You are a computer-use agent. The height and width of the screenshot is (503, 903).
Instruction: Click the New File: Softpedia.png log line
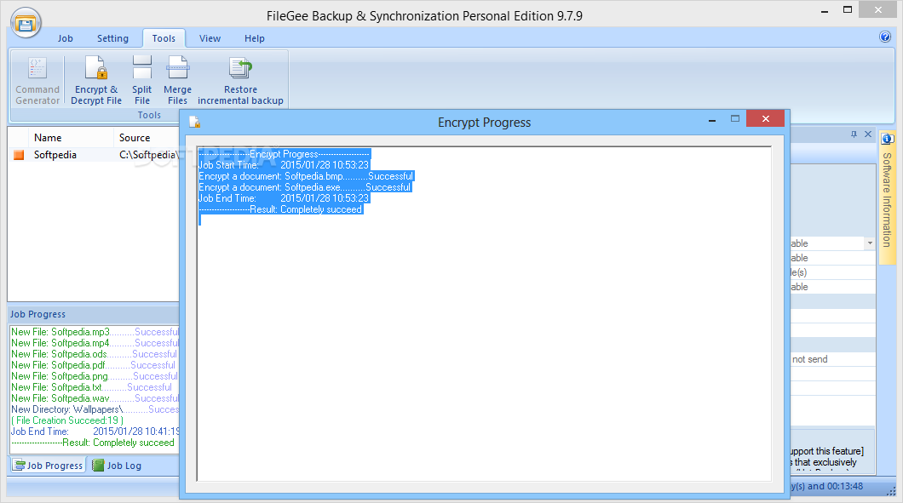95,376
